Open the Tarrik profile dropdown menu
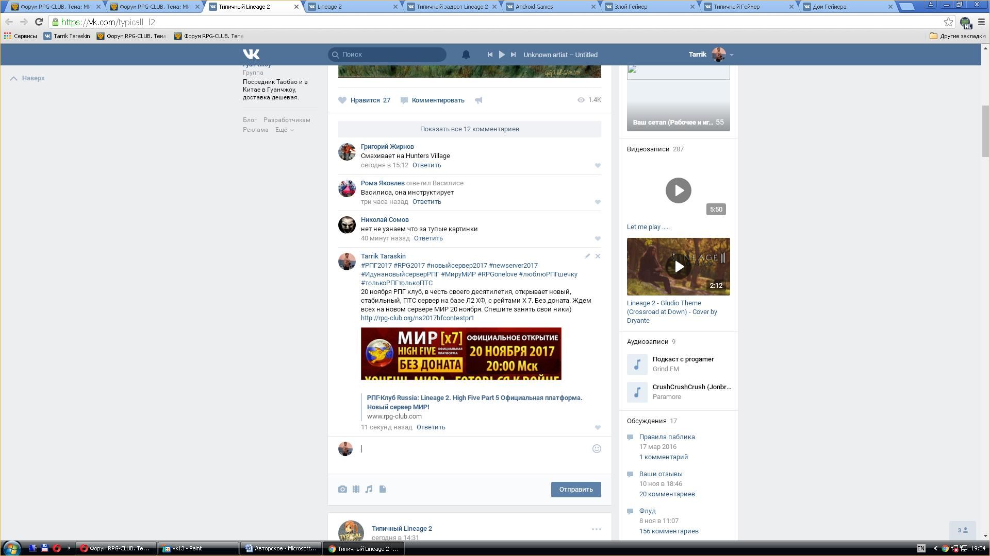Image resolution: width=990 pixels, height=556 pixels. click(731, 55)
